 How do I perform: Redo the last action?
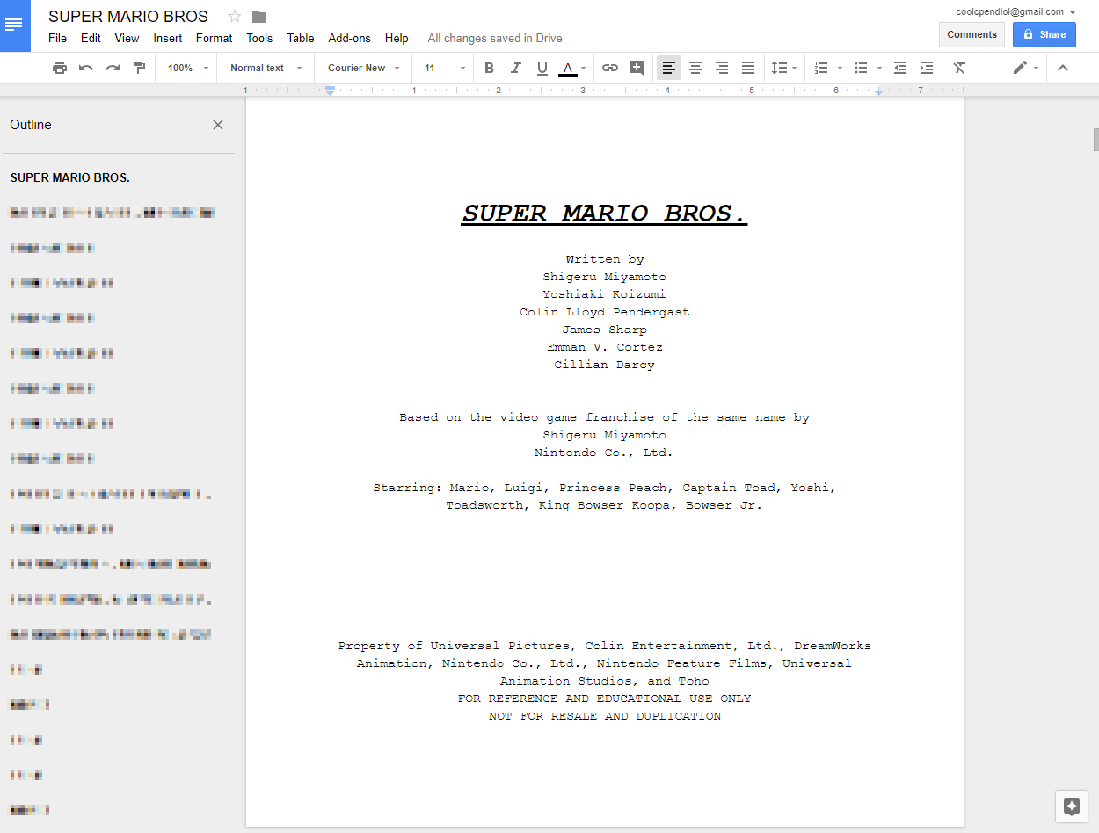pos(113,68)
